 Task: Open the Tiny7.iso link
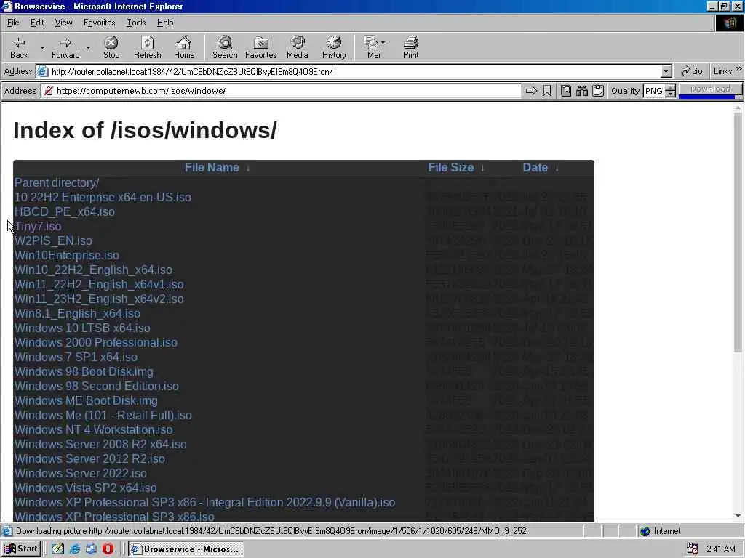click(x=38, y=227)
